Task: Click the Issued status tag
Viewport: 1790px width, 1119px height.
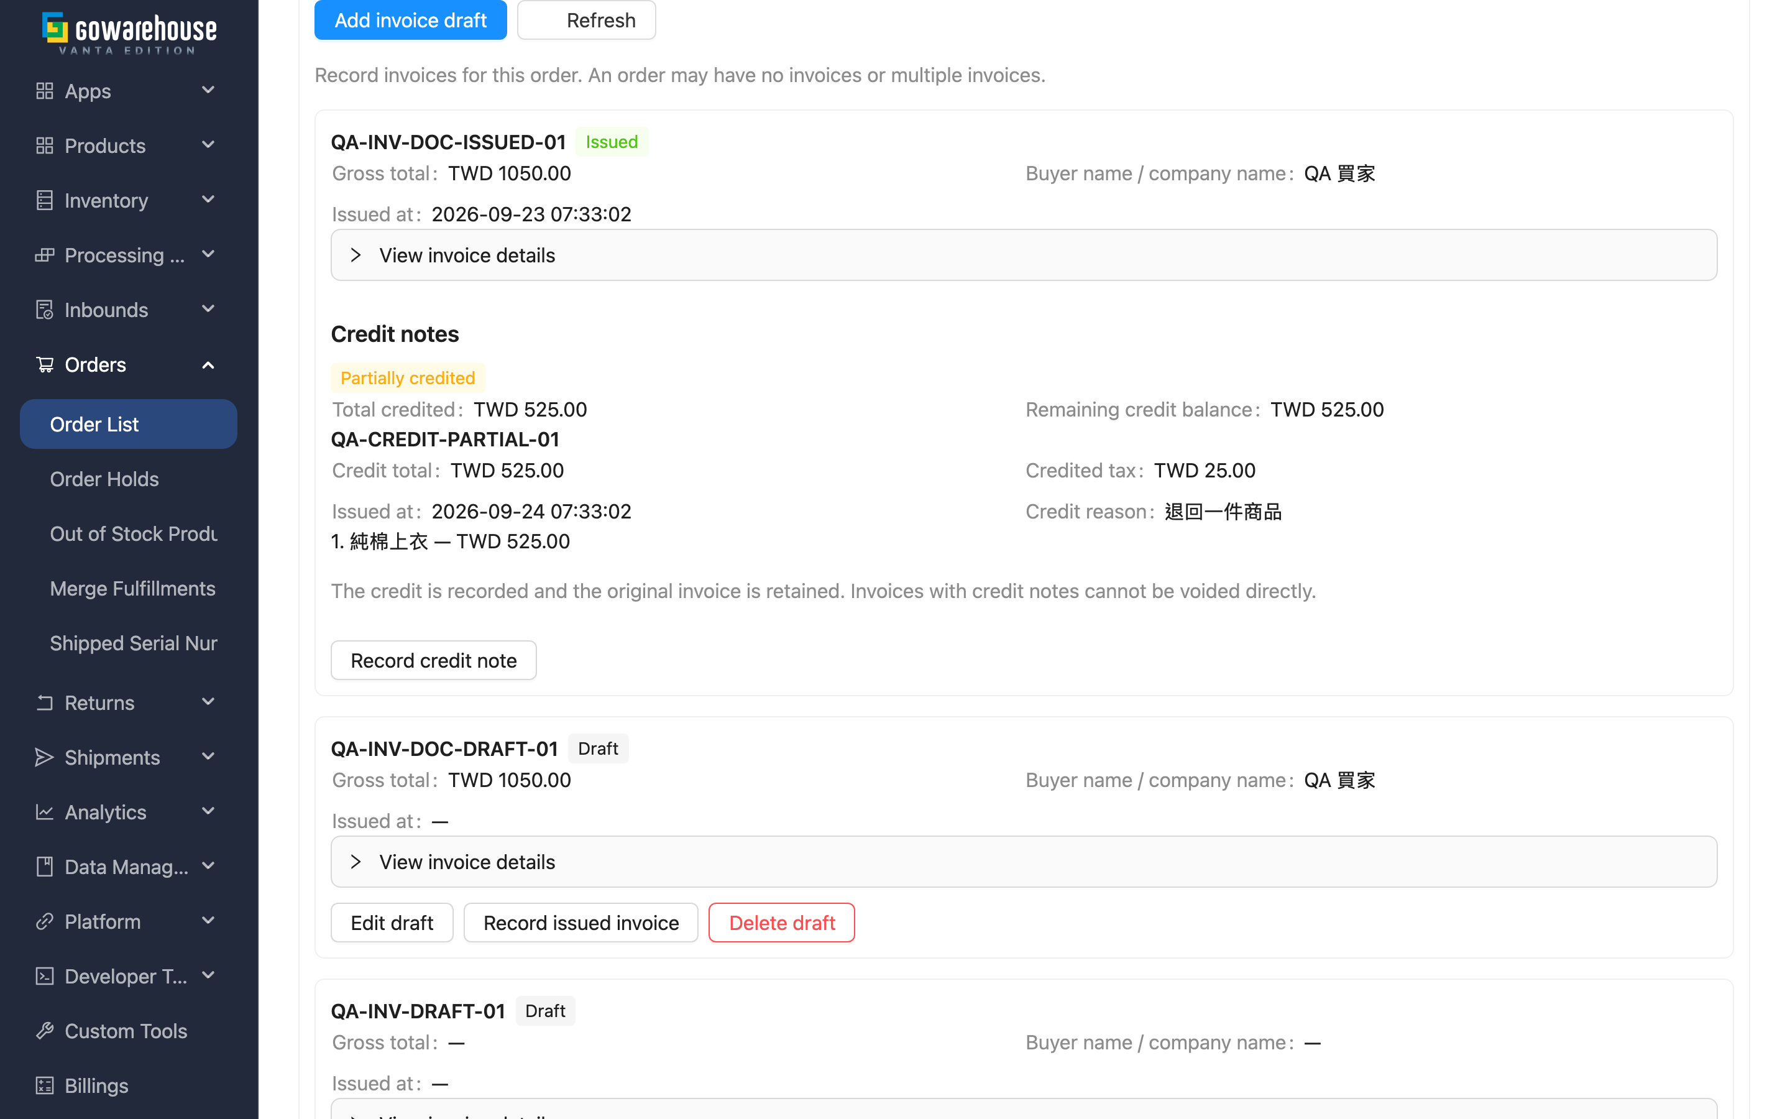Action: click(x=612, y=141)
